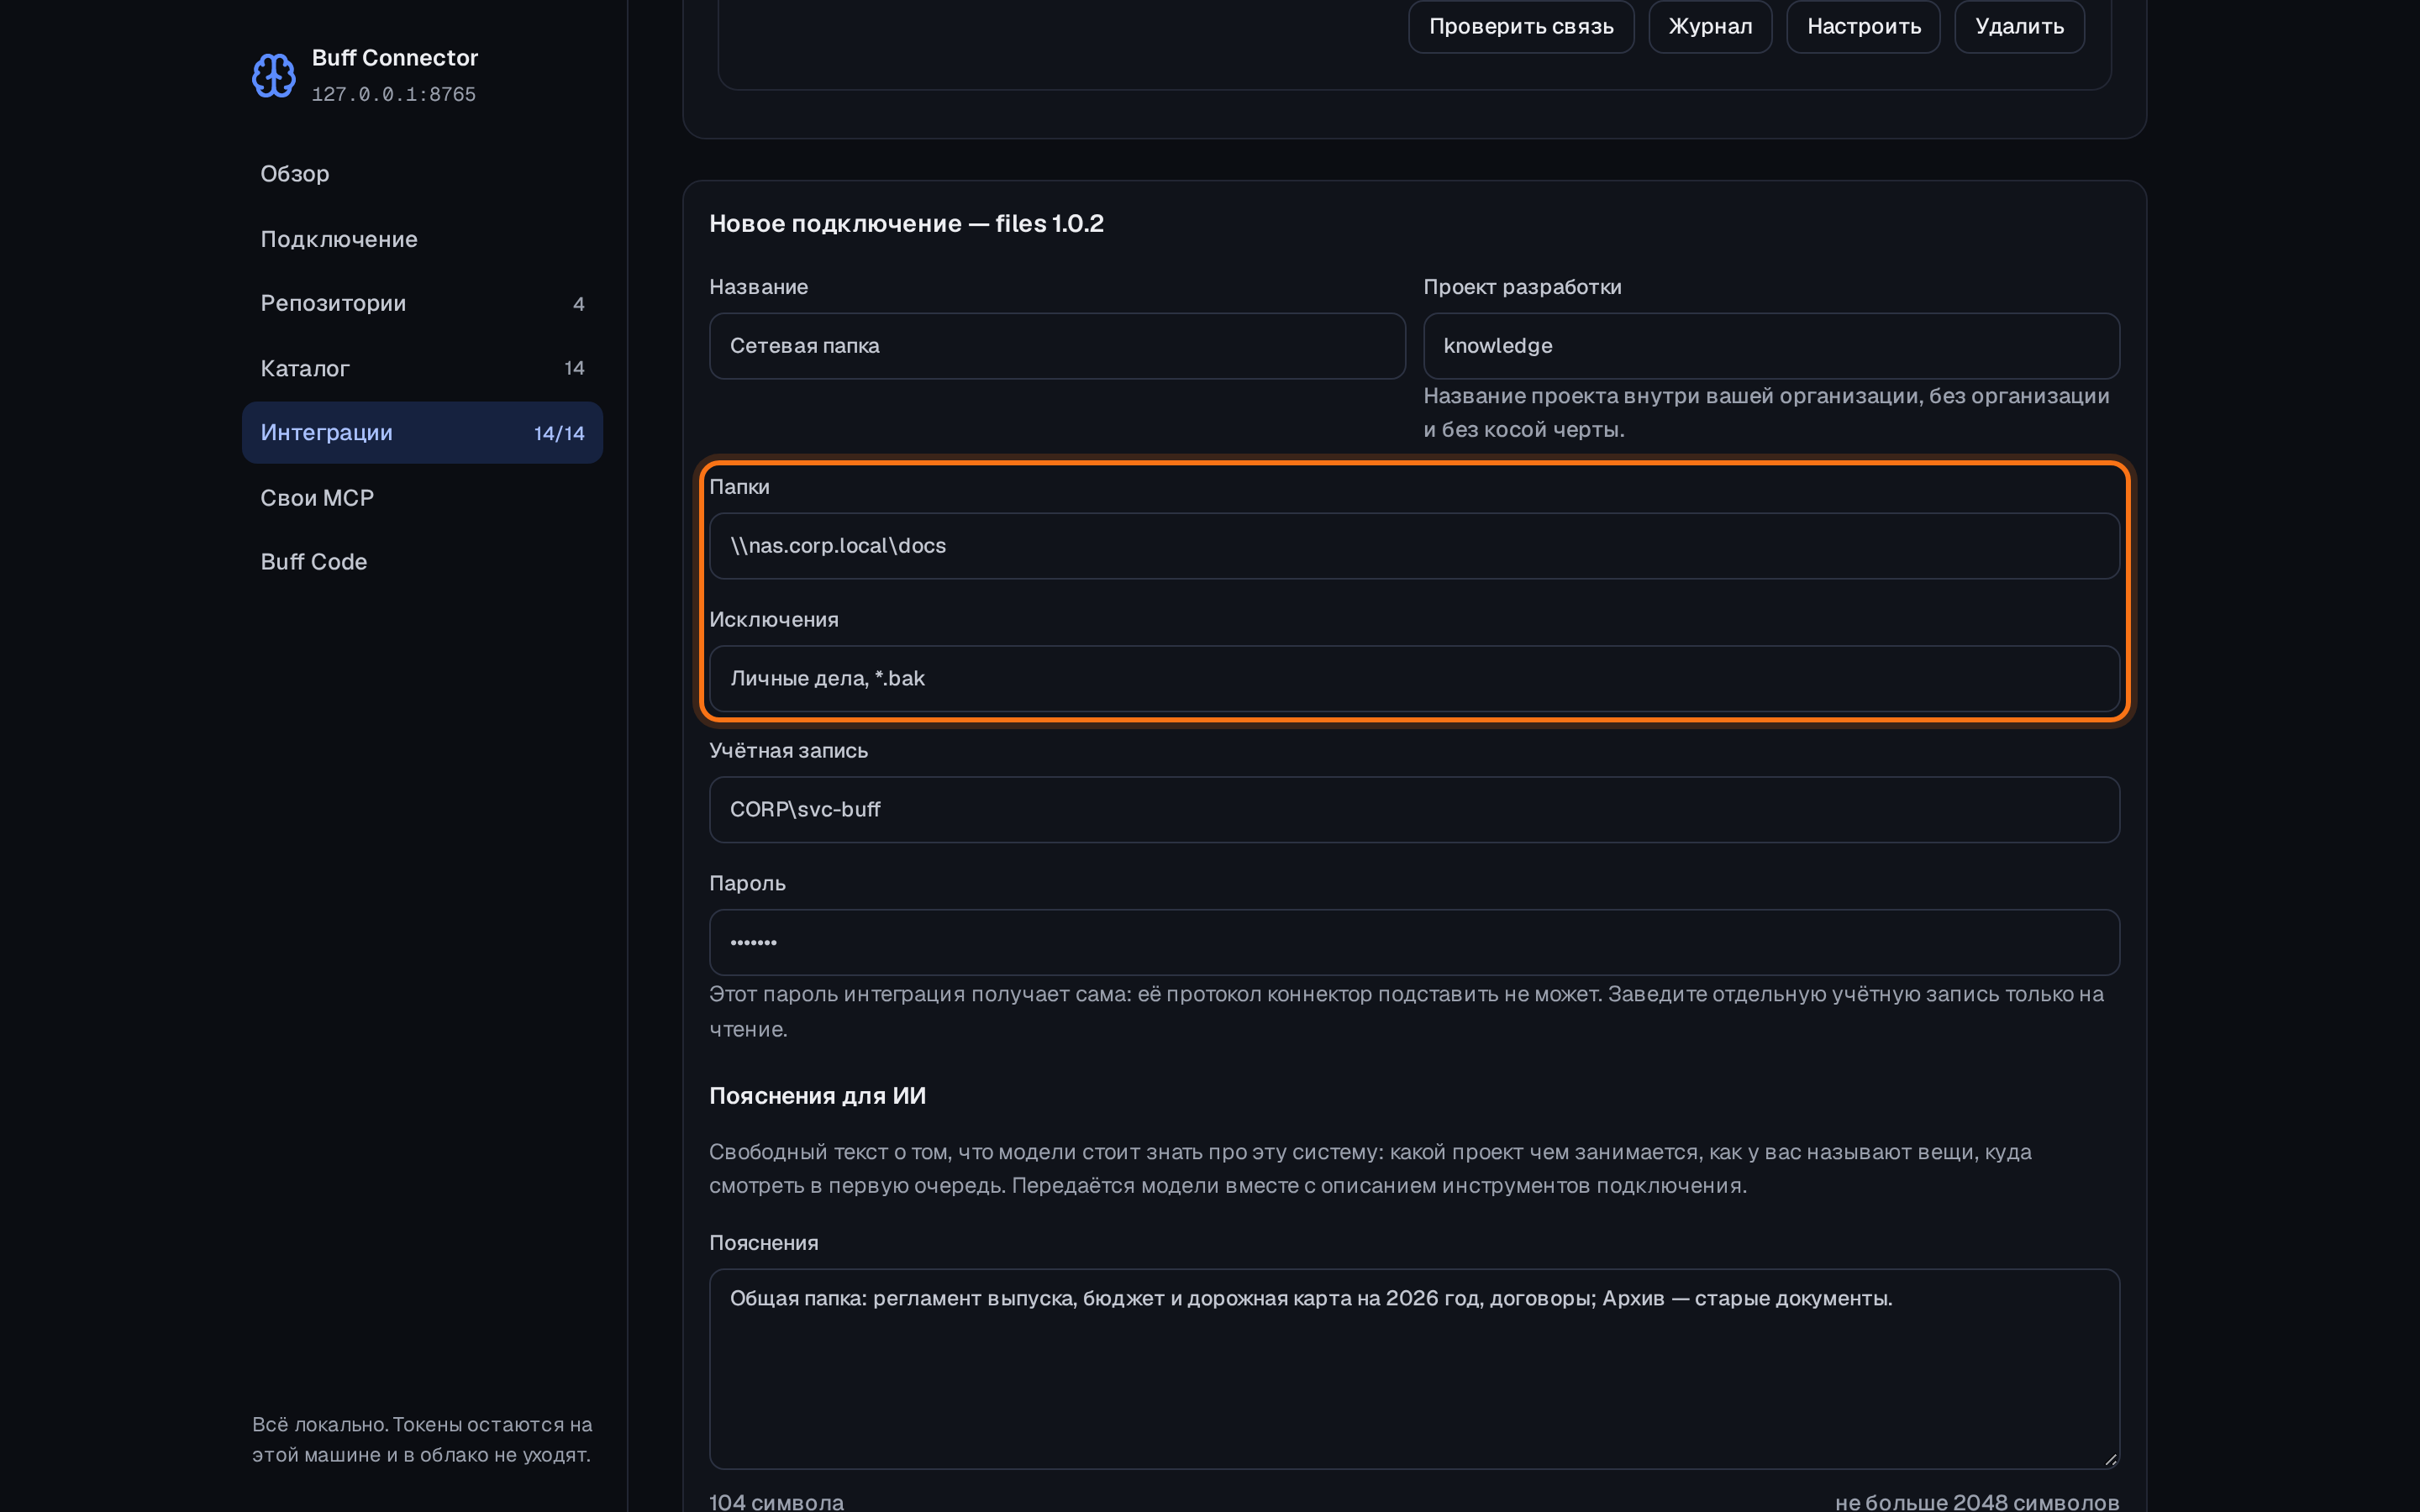Click the Пояснения для ИИ heading

(817, 1096)
